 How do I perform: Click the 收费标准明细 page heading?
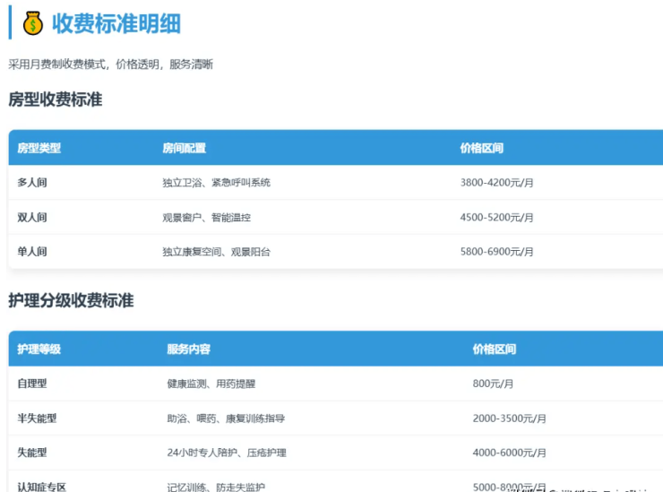(116, 23)
